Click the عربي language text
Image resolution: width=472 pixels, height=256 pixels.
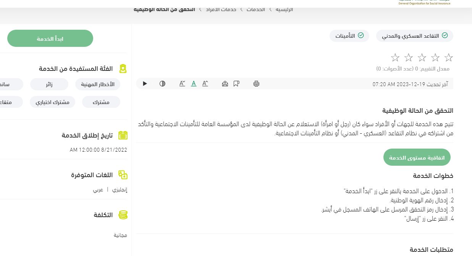point(98,189)
